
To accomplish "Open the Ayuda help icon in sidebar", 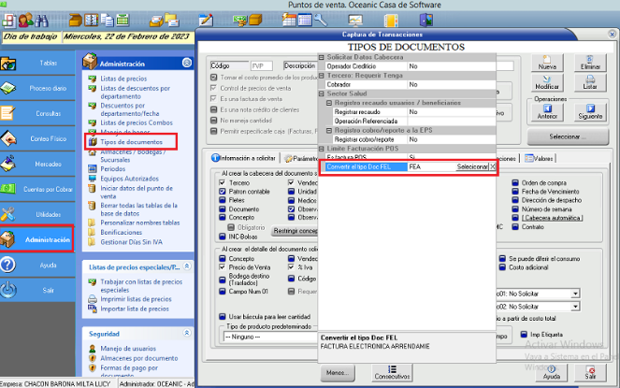I will (x=8, y=265).
